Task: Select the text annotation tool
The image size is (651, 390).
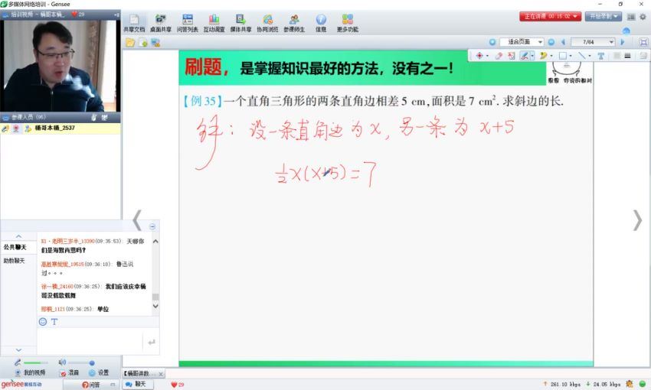Action: [600, 56]
